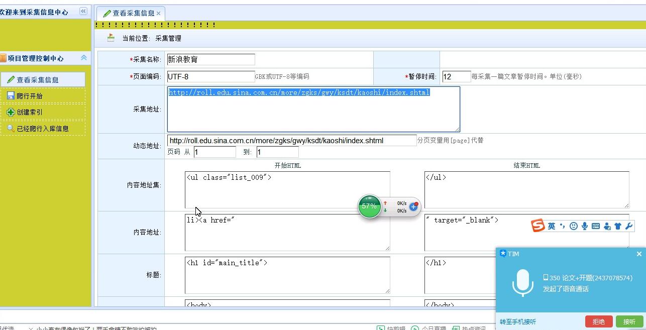
Task: Click the 标题 结束HTML text area containing </h1>
Action: pos(460,275)
